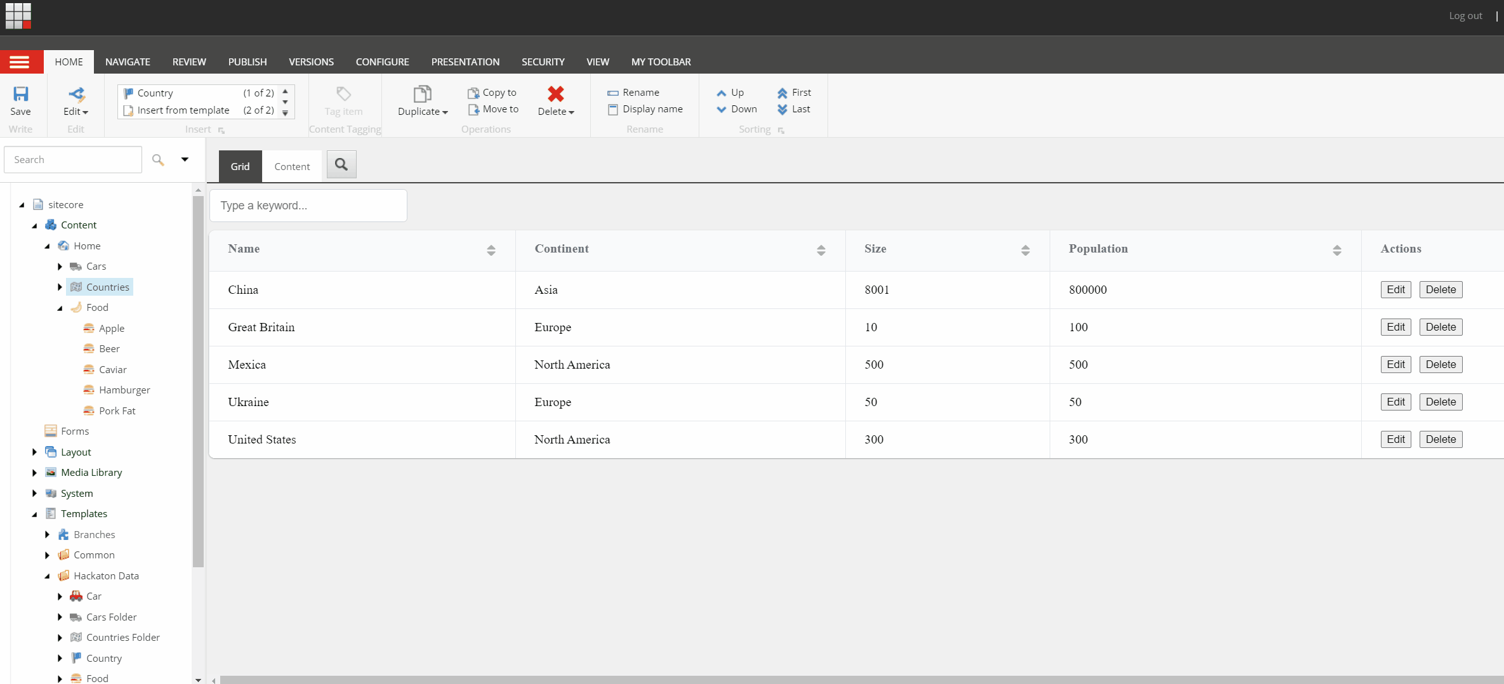This screenshot has width=1504, height=684.
Task: Open the PUBLISH ribbon tab
Action: coord(247,62)
